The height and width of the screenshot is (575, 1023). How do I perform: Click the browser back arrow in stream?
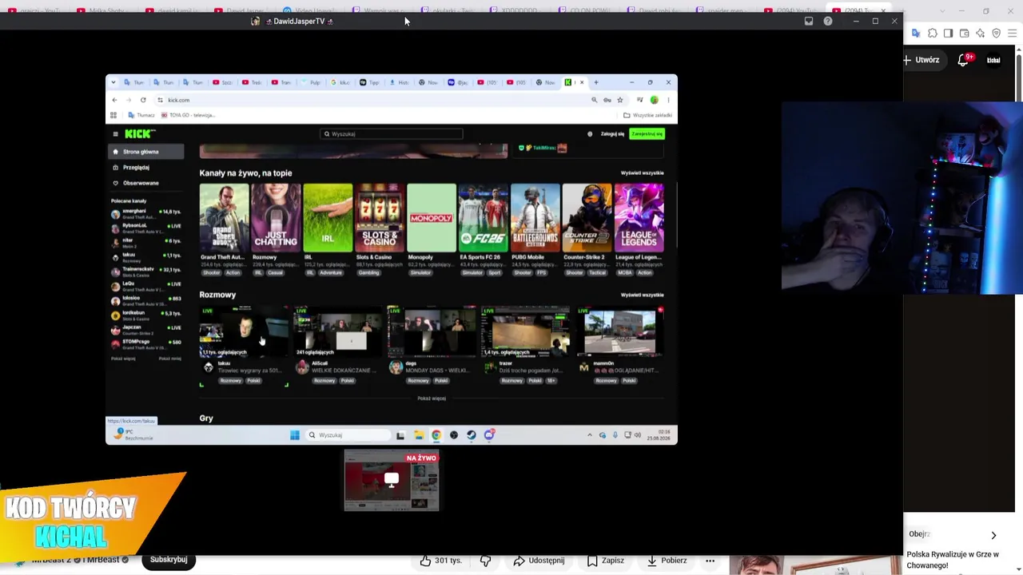(114, 100)
